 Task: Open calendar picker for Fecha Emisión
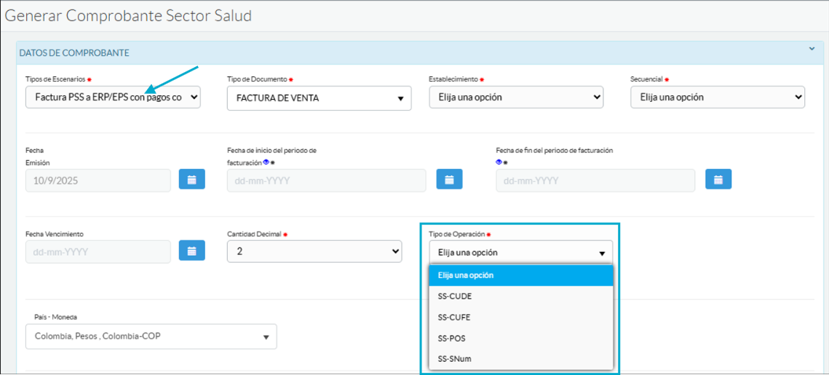[x=191, y=180]
